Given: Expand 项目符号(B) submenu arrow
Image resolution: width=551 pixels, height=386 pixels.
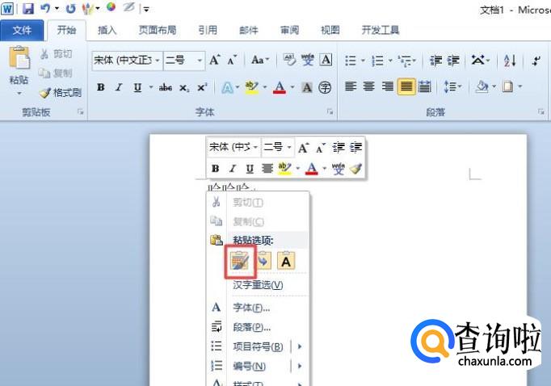Looking at the screenshot, I should 300,346.
